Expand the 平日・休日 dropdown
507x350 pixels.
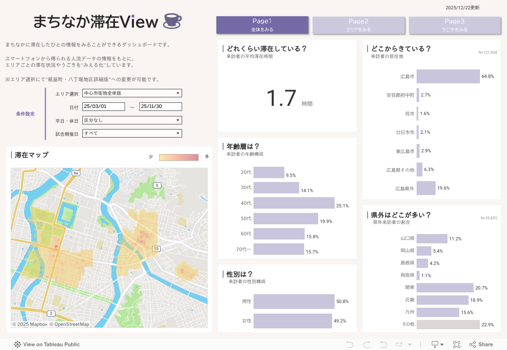(x=132, y=120)
